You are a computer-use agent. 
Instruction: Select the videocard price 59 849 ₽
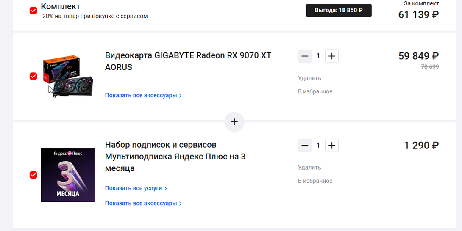(x=418, y=56)
